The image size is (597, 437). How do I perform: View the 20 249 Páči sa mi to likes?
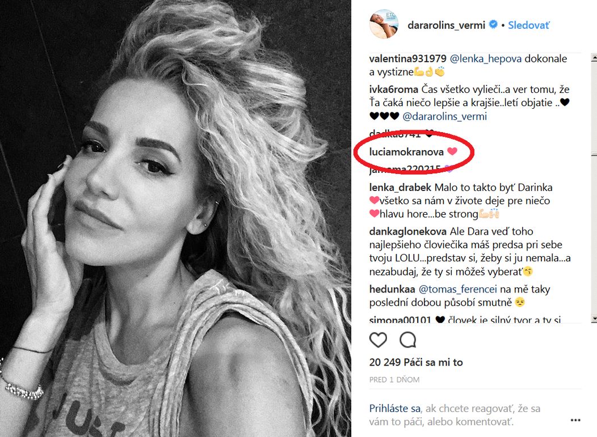click(x=416, y=362)
